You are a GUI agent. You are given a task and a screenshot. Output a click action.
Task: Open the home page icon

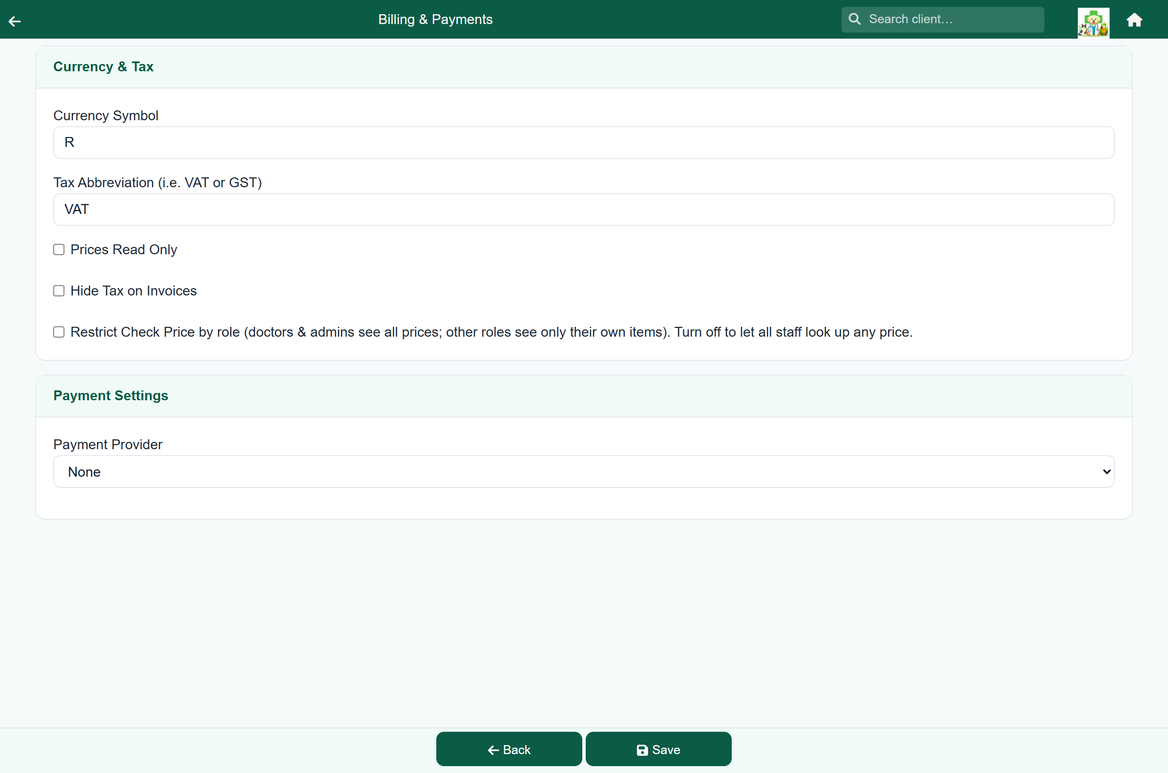[1135, 20]
